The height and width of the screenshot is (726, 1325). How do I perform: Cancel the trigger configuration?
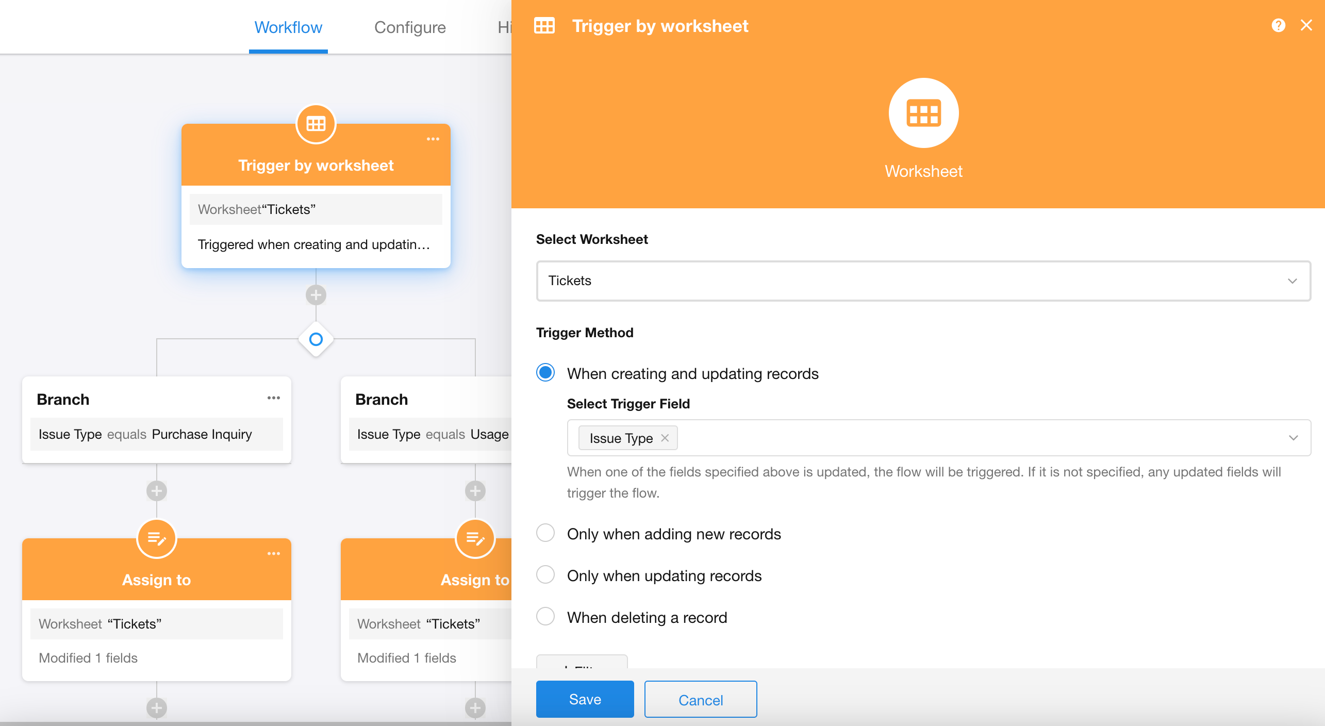pos(700,699)
